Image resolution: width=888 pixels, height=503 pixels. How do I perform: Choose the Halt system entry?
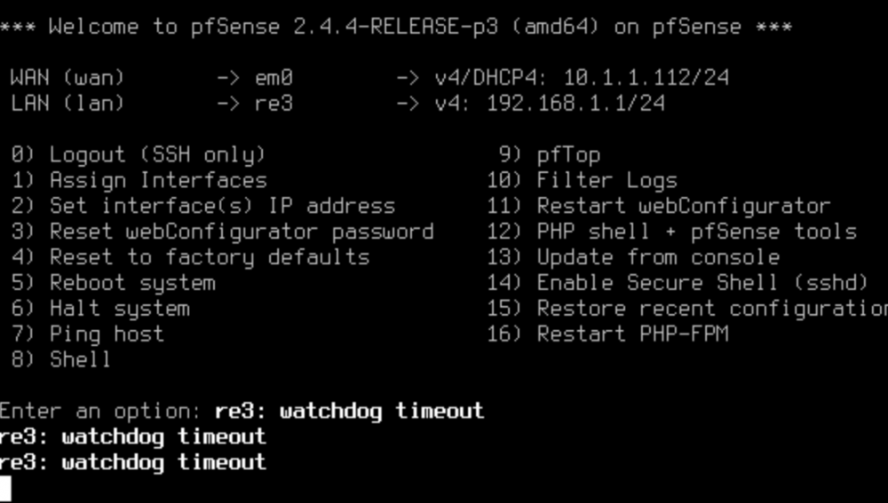101,309
